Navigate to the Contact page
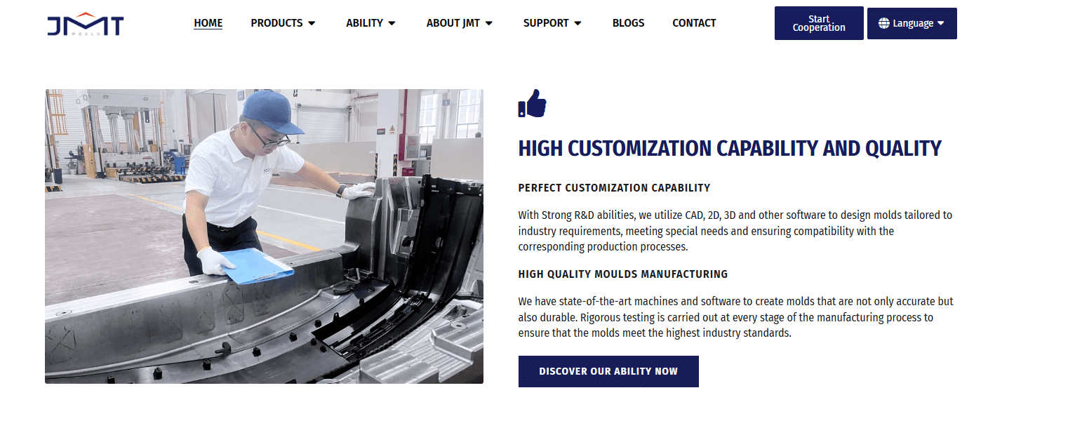The height and width of the screenshot is (435, 1075). (x=694, y=23)
